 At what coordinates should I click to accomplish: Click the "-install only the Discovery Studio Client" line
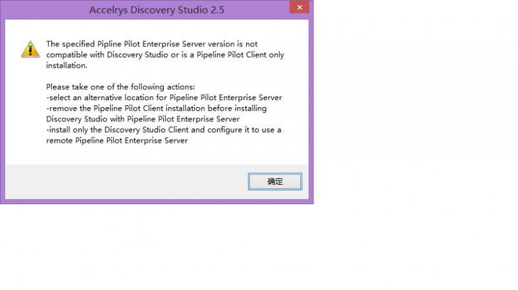coord(164,130)
